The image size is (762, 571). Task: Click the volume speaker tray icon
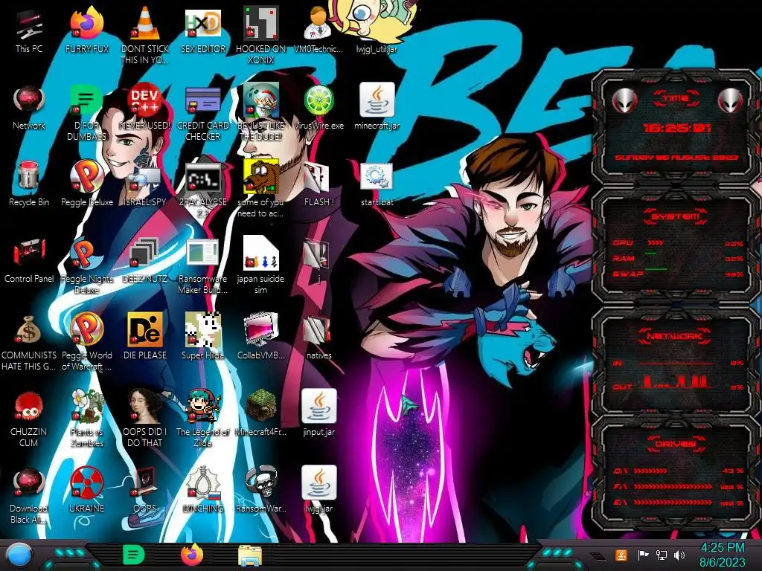point(679,555)
